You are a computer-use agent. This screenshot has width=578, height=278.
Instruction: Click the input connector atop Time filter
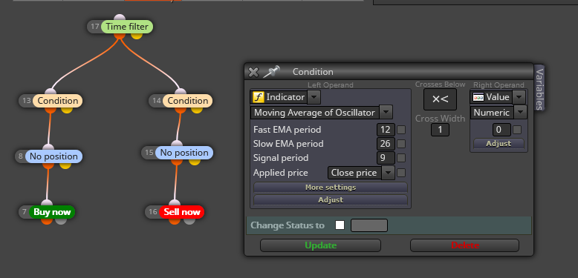pyautogui.click(x=120, y=18)
